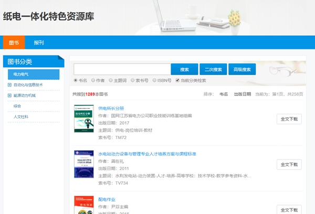
Task: Sort results by 出版日期
Action: click(242, 94)
